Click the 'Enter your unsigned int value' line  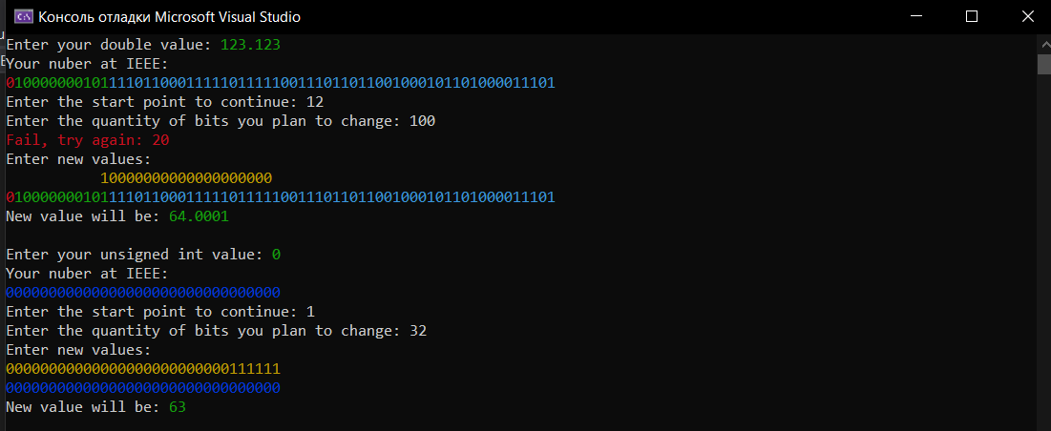(143, 255)
